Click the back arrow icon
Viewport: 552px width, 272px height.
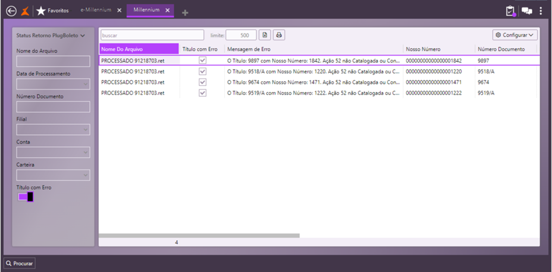tap(11, 11)
